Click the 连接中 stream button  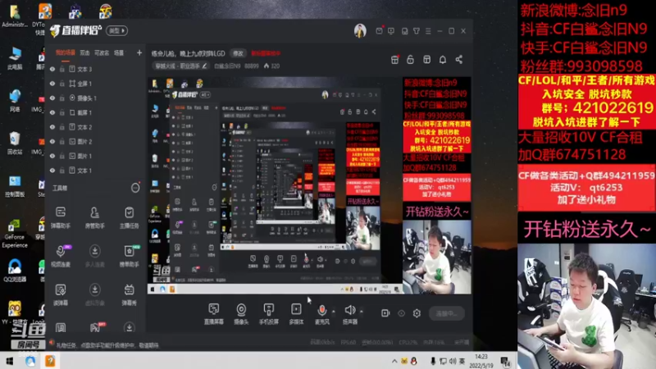click(x=446, y=313)
